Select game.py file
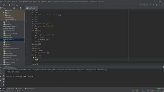The height and width of the screenshot is (92, 164). pyautogui.click(x=7, y=44)
